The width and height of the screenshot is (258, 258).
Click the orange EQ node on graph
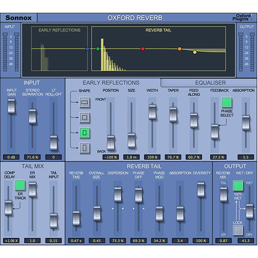click(x=179, y=49)
